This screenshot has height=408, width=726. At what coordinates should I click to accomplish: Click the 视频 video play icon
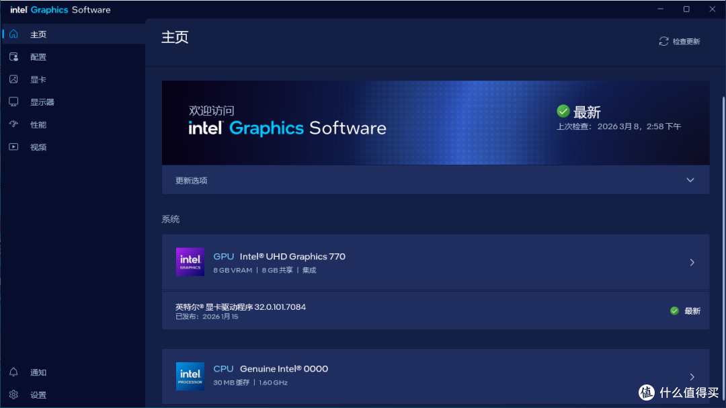tap(13, 147)
